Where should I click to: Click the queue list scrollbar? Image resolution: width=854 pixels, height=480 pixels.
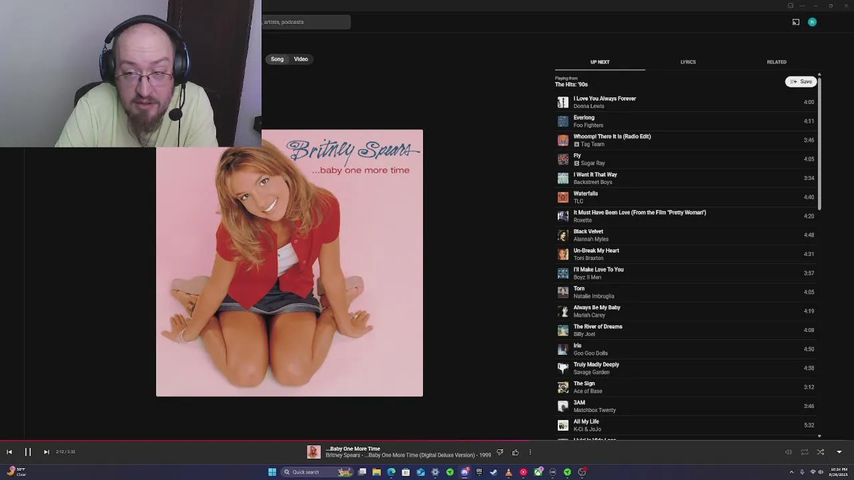[x=819, y=143]
